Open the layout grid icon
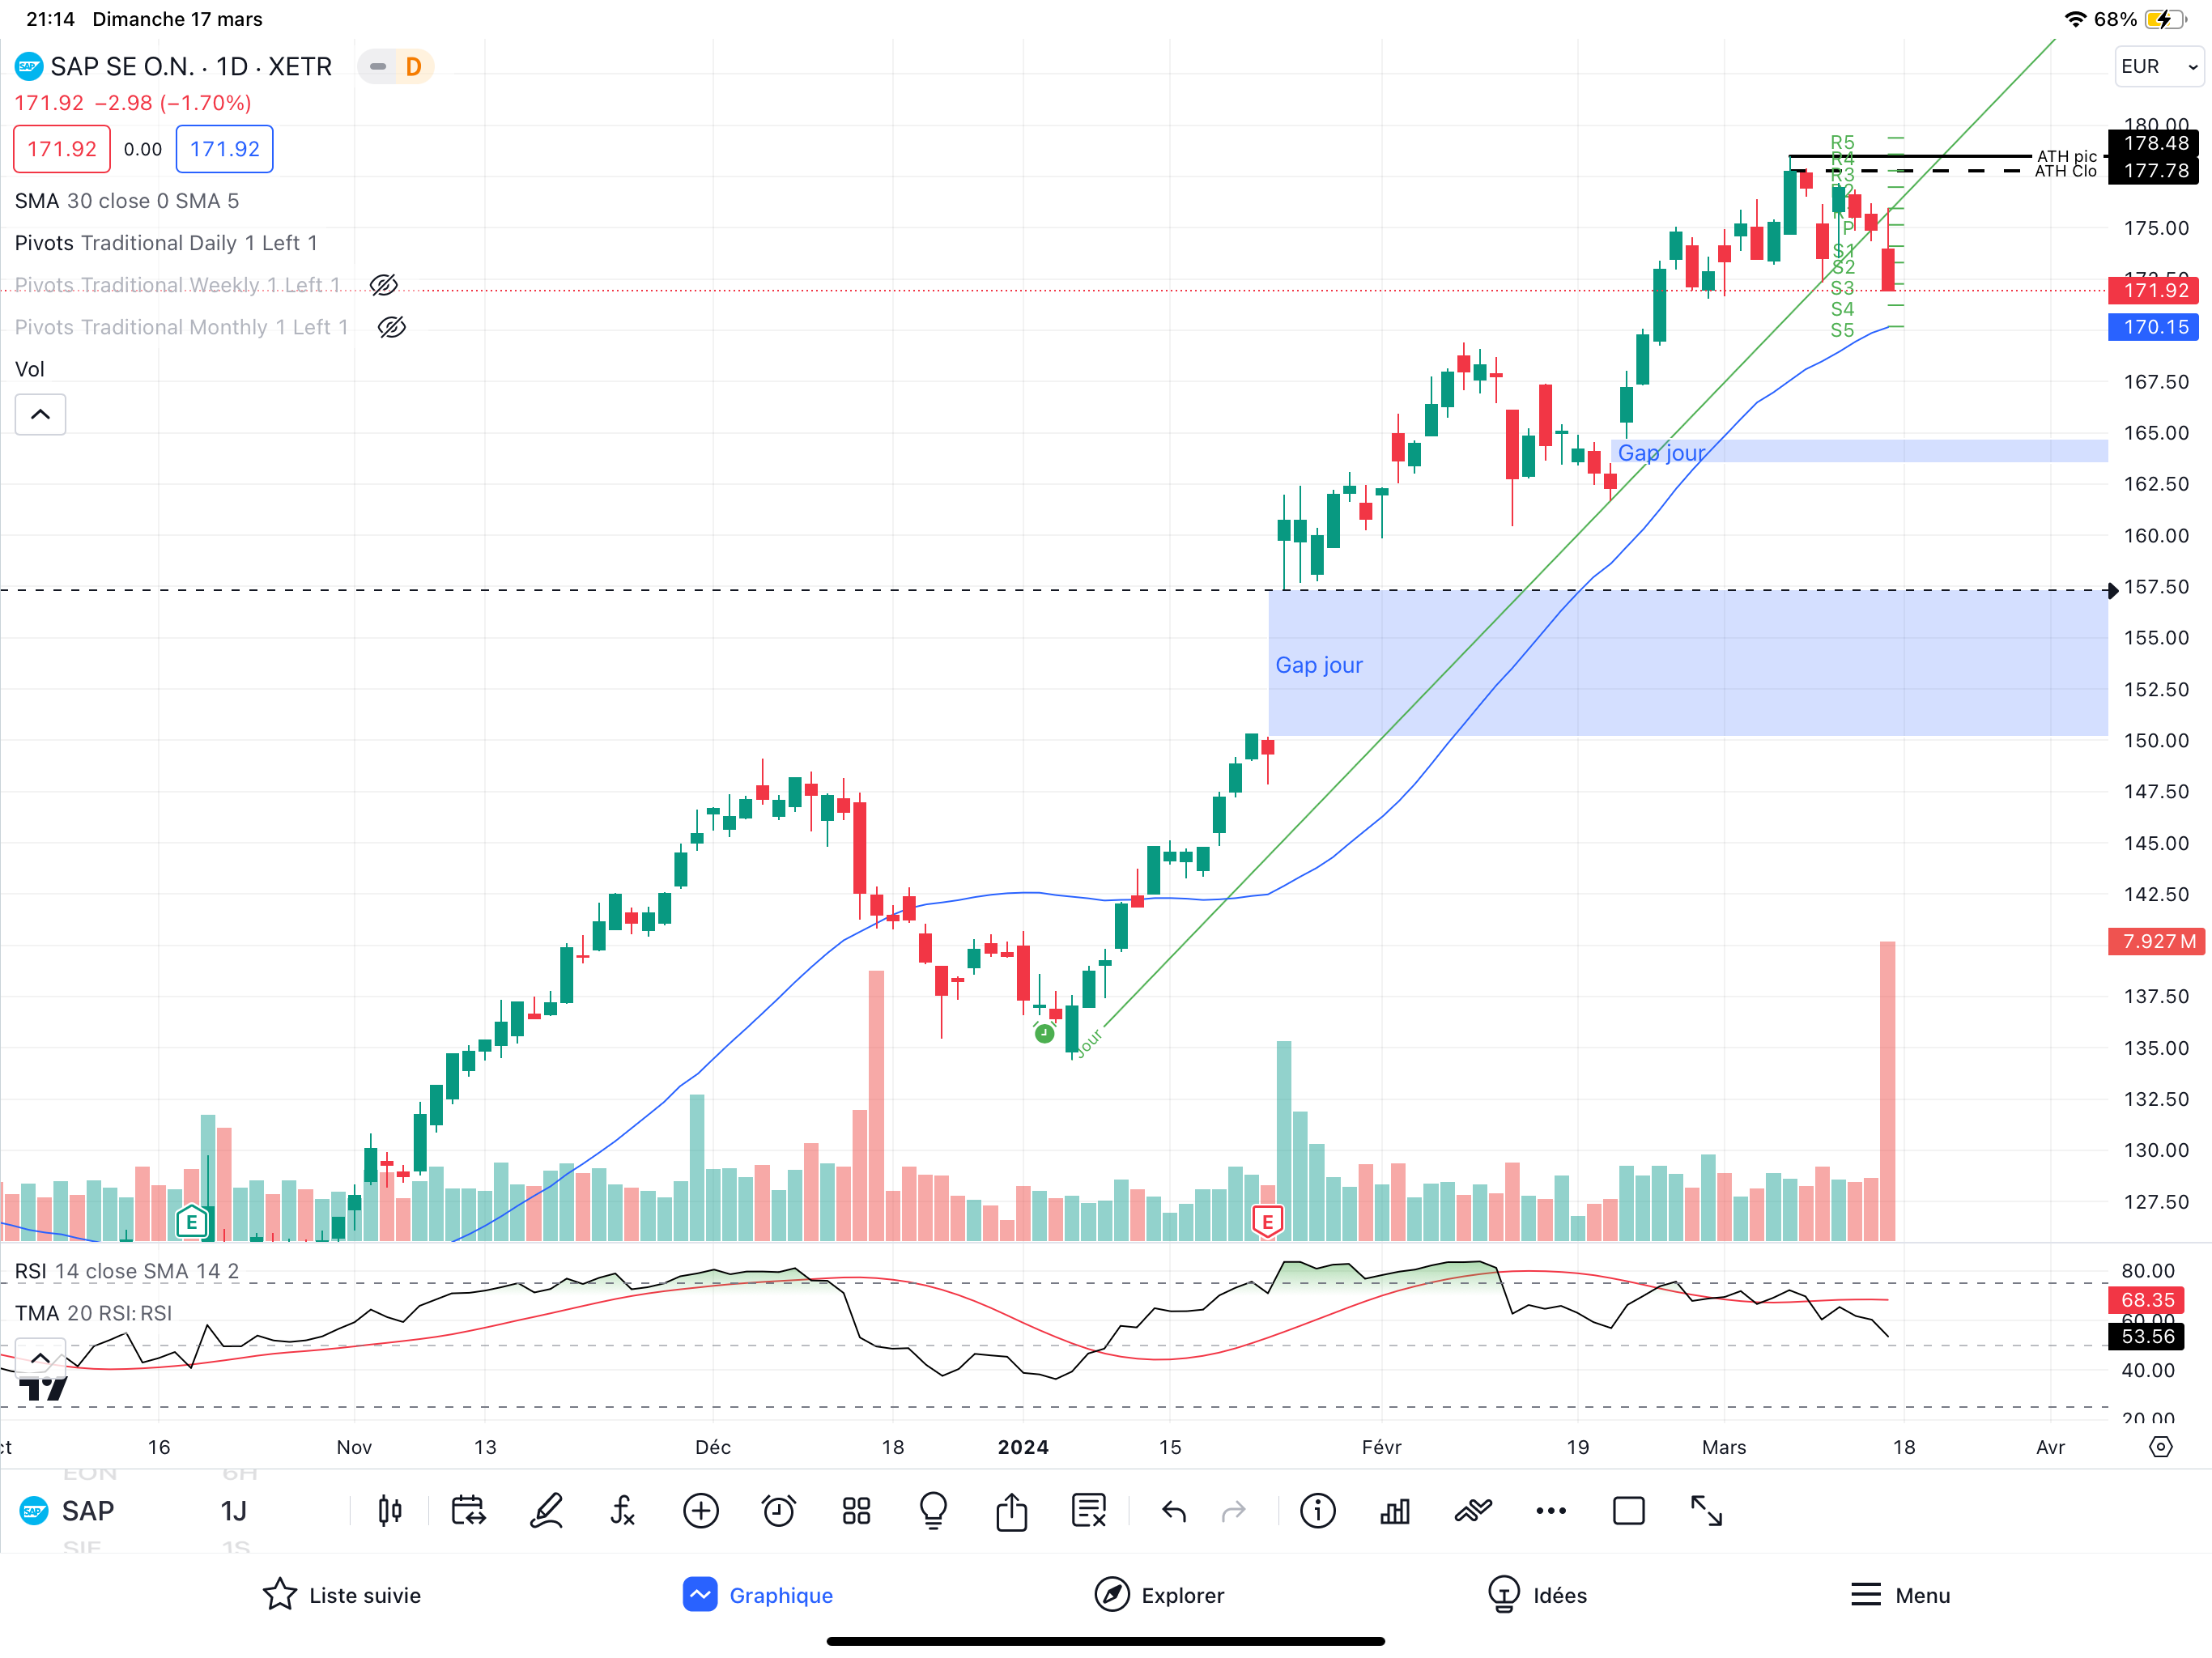The image size is (2212, 1658). (x=856, y=1511)
